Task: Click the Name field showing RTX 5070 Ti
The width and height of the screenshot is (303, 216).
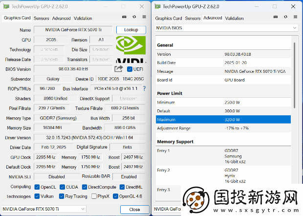Action: click(73, 30)
